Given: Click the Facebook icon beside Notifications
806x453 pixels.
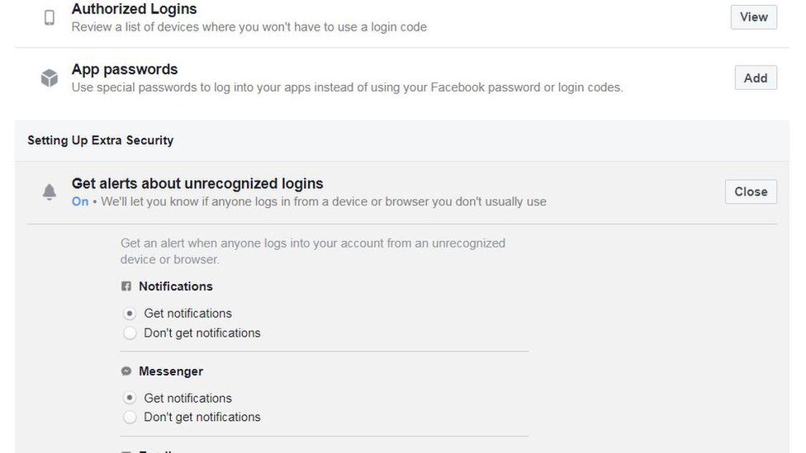Looking at the screenshot, I should (126, 286).
